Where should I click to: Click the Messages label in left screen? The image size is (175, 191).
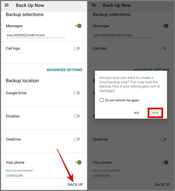click(14, 26)
